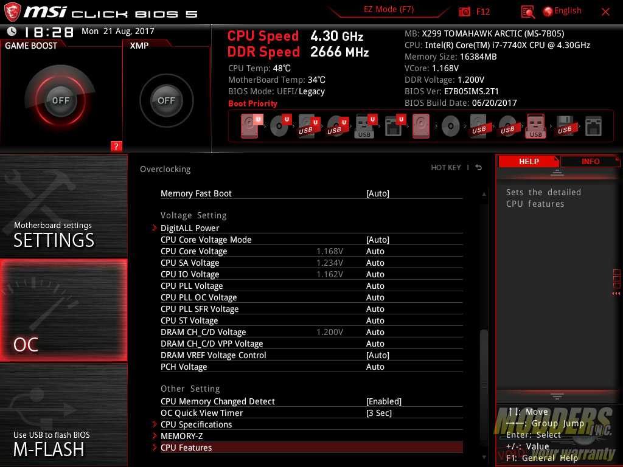This screenshot has height=467, width=623.
Task: Open the SETTINGS motherboard settings section
Action: (x=63, y=206)
